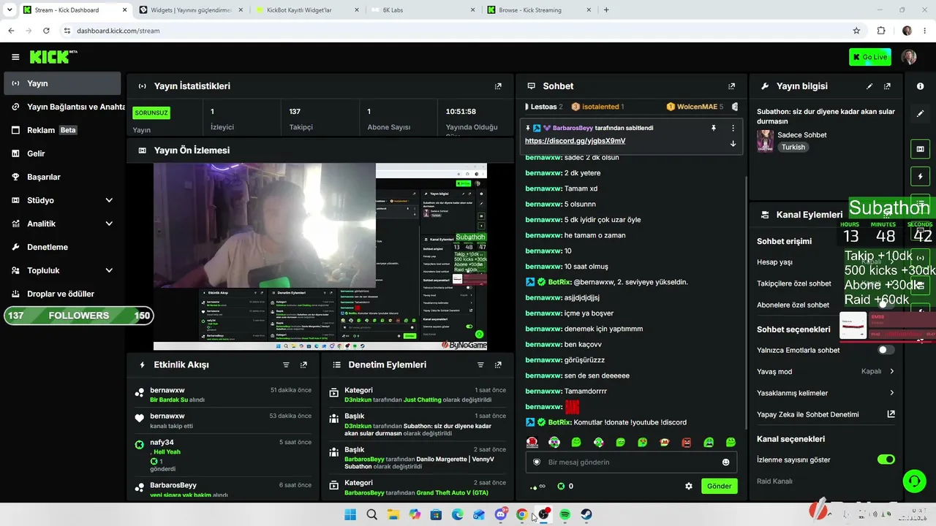
Task: Open the pinned discord.gg link
Action: point(575,141)
